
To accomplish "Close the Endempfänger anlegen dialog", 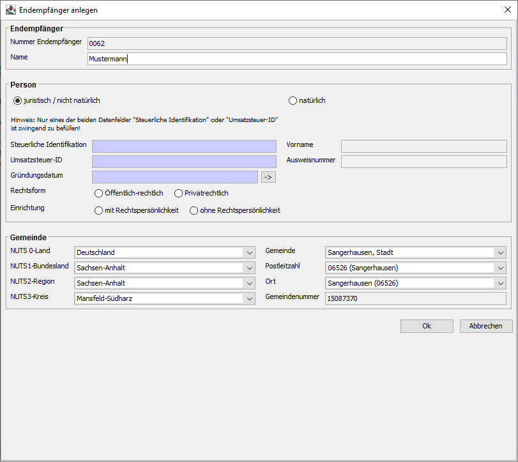I will click(x=507, y=10).
